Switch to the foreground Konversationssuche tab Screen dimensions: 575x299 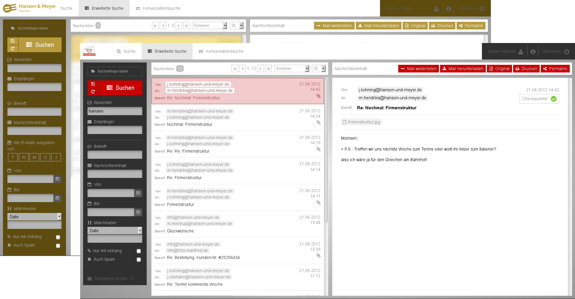click(221, 52)
